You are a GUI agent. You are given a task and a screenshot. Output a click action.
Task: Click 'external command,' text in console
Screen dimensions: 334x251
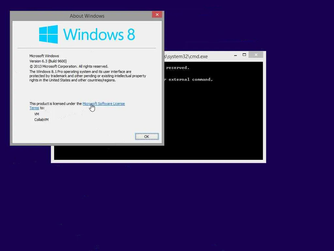click(190, 79)
